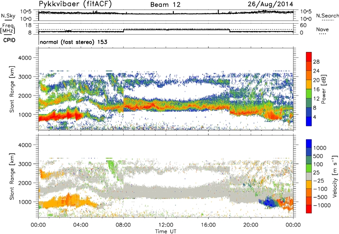Click the "Nave" legend label
339x234 pixels.
point(322,29)
